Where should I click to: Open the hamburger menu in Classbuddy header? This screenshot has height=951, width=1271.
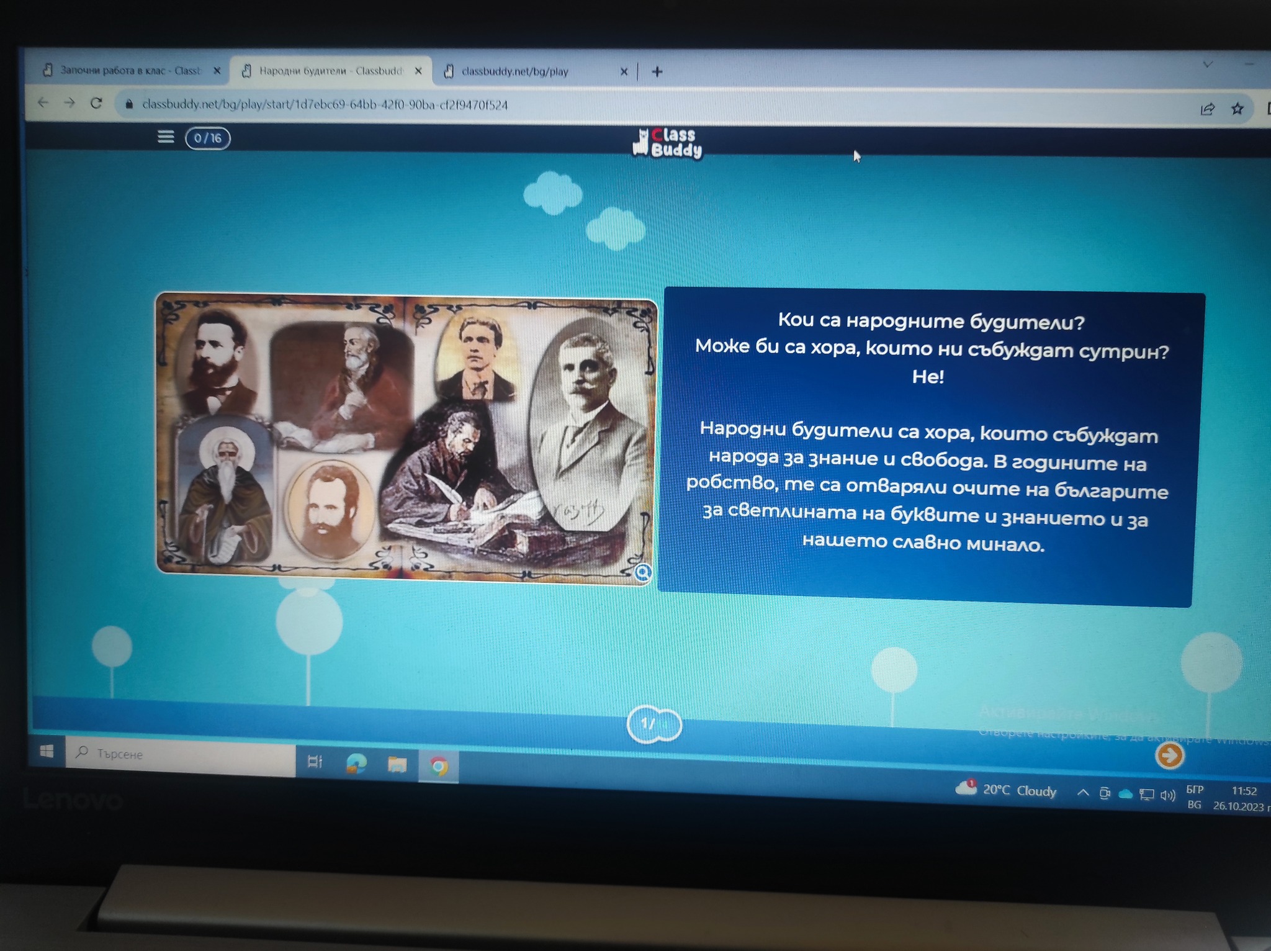tap(166, 137)
